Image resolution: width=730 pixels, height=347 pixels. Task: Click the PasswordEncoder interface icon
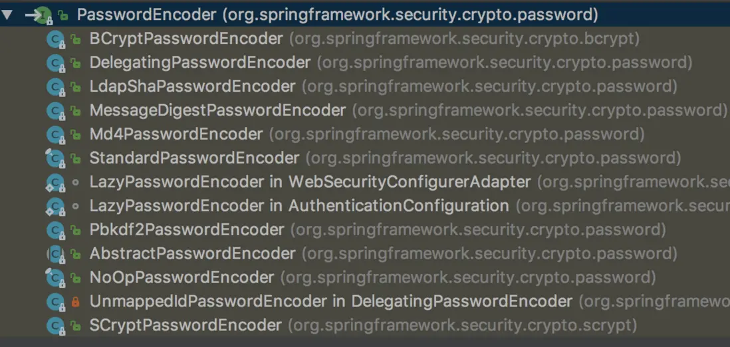[43, 15]
